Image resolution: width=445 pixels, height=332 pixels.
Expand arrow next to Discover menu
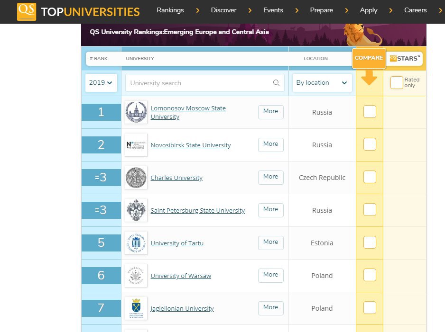(x=250, y=10)
